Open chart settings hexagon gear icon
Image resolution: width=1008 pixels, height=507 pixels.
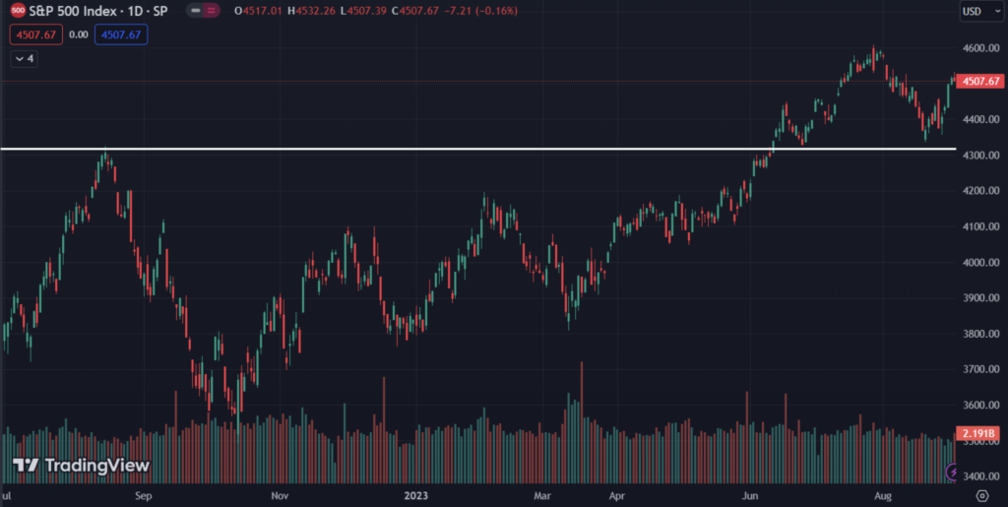[x=982, y=495]
